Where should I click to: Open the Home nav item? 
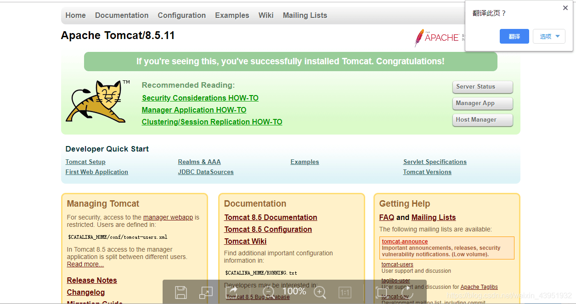point(75,15)
